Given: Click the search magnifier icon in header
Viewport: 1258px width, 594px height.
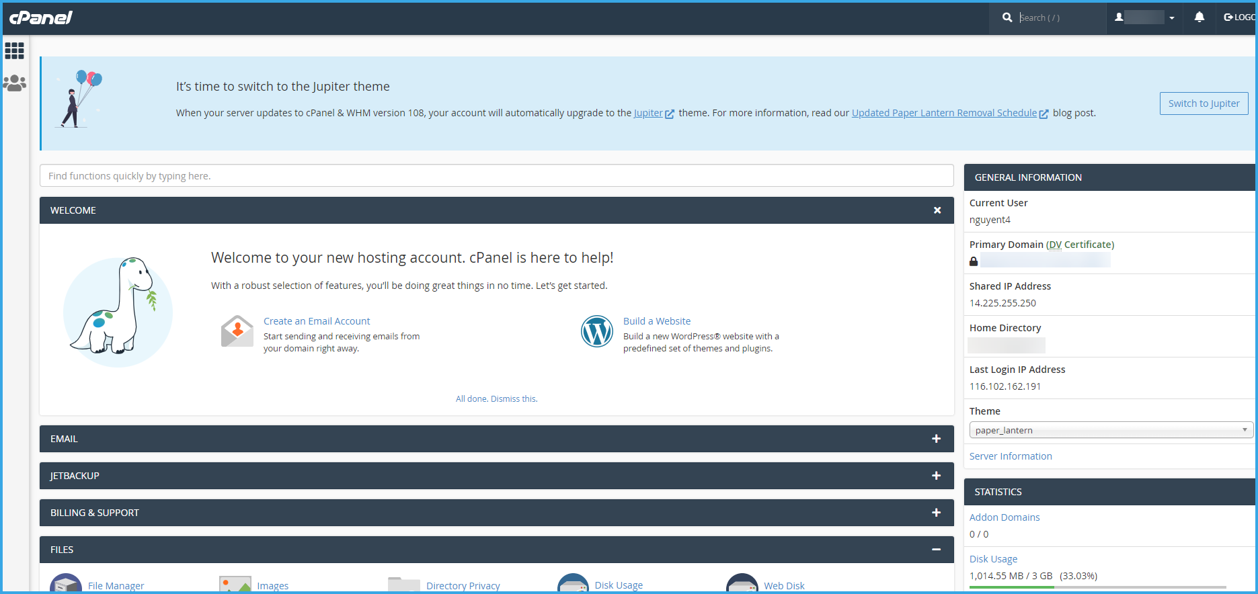Looking at the screenshot, I should (x=1007, y=17).
